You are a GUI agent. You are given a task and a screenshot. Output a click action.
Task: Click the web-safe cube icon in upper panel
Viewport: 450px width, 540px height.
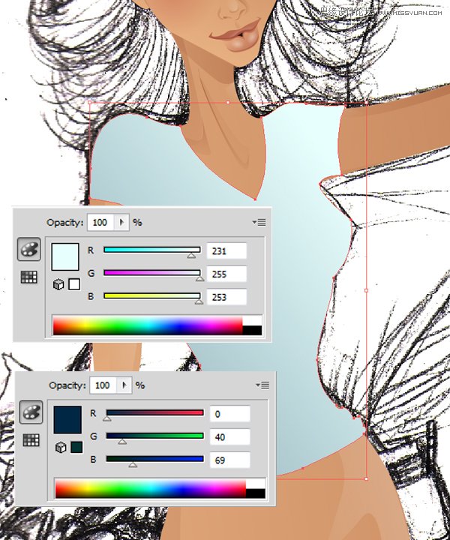tap(58, 285)
